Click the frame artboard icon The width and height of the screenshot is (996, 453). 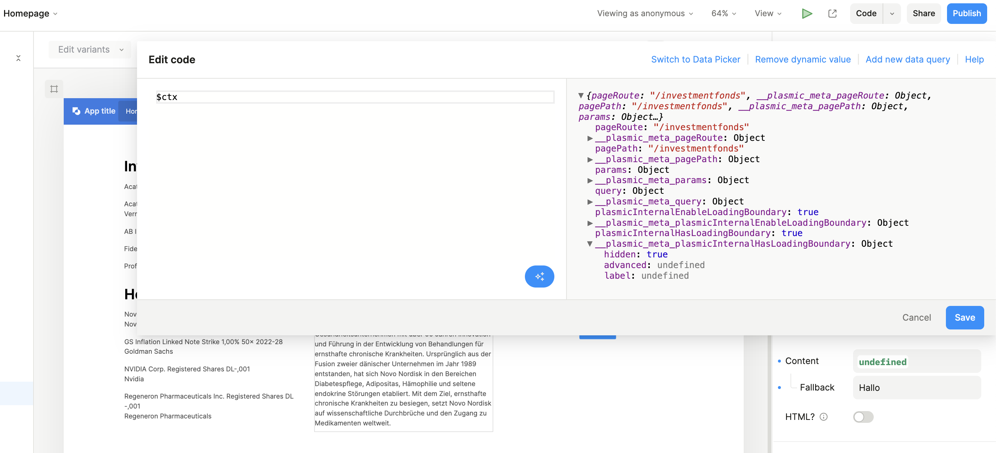point(54,89)
